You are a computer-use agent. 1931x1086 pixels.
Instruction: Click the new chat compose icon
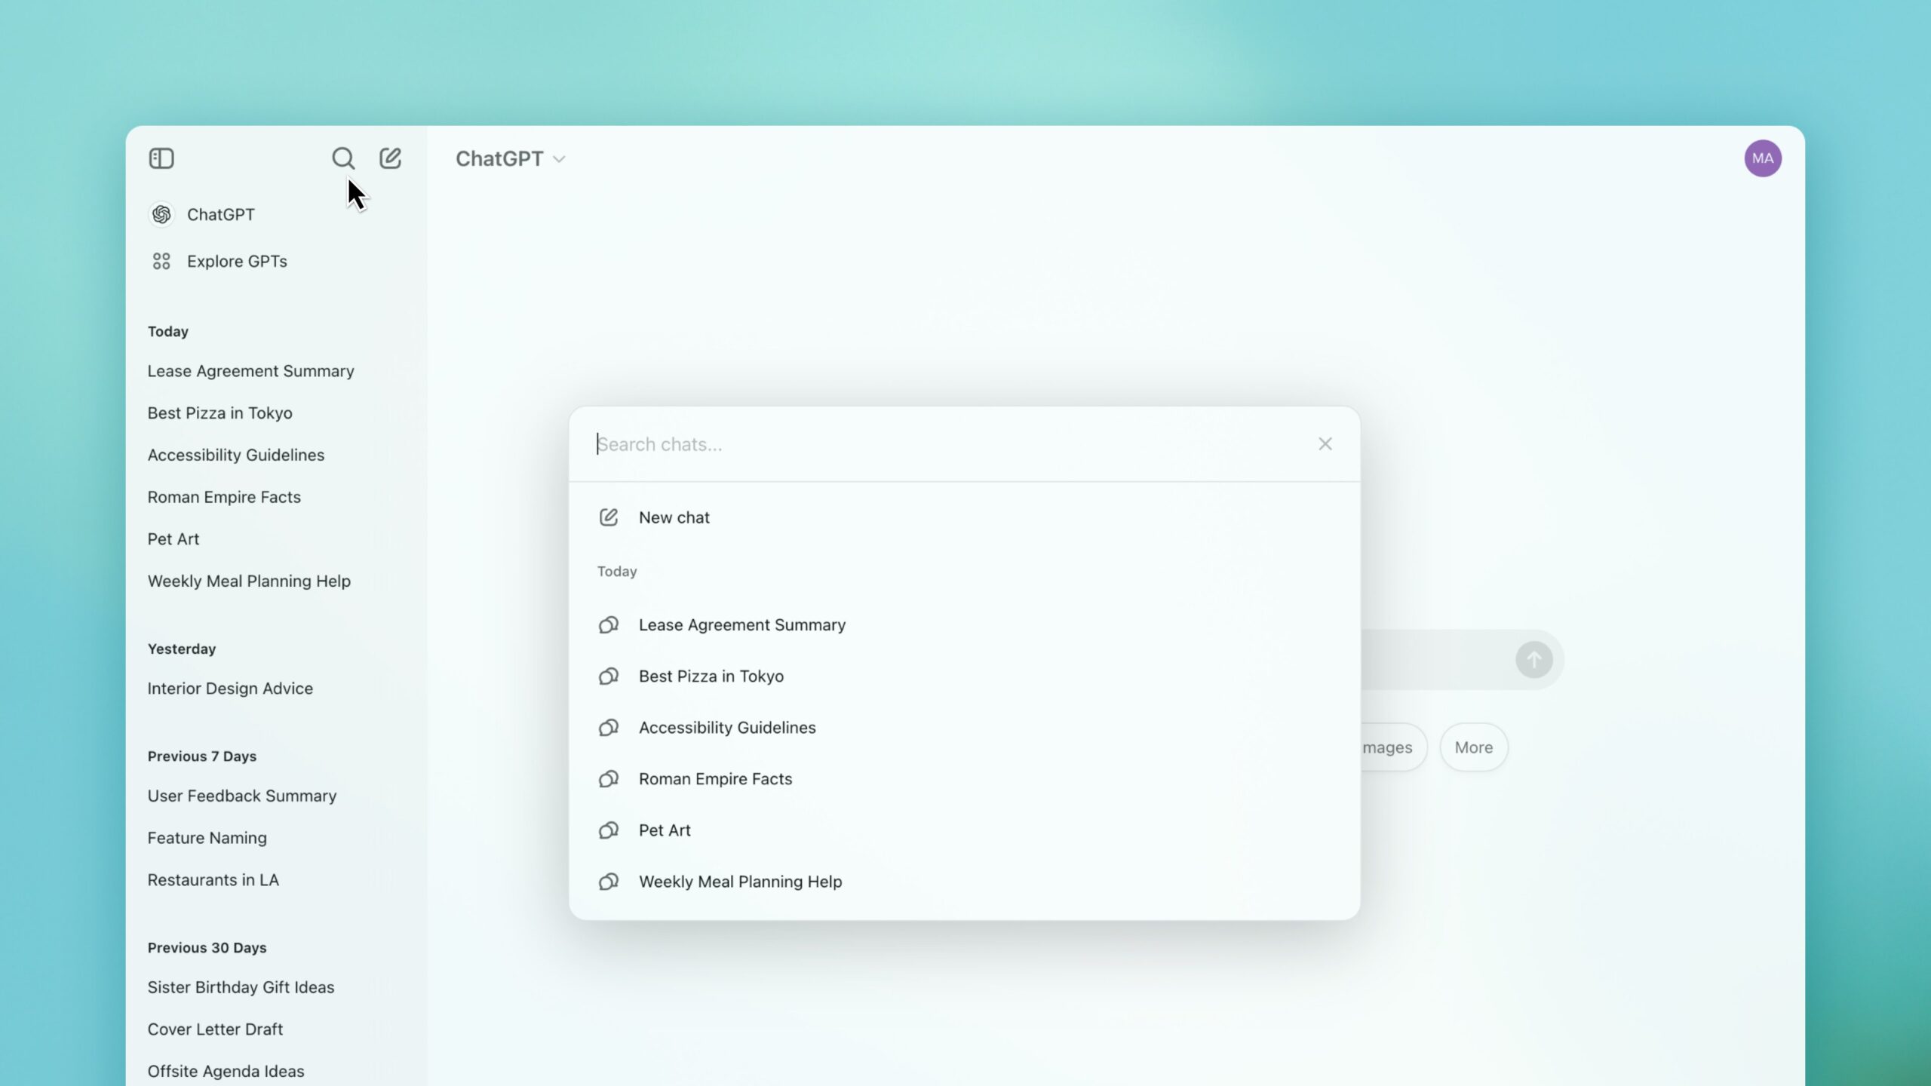(390, 158)
